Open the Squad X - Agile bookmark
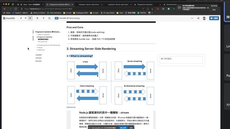This screenshot has width=230, height=129. click(x=20, y=13)
